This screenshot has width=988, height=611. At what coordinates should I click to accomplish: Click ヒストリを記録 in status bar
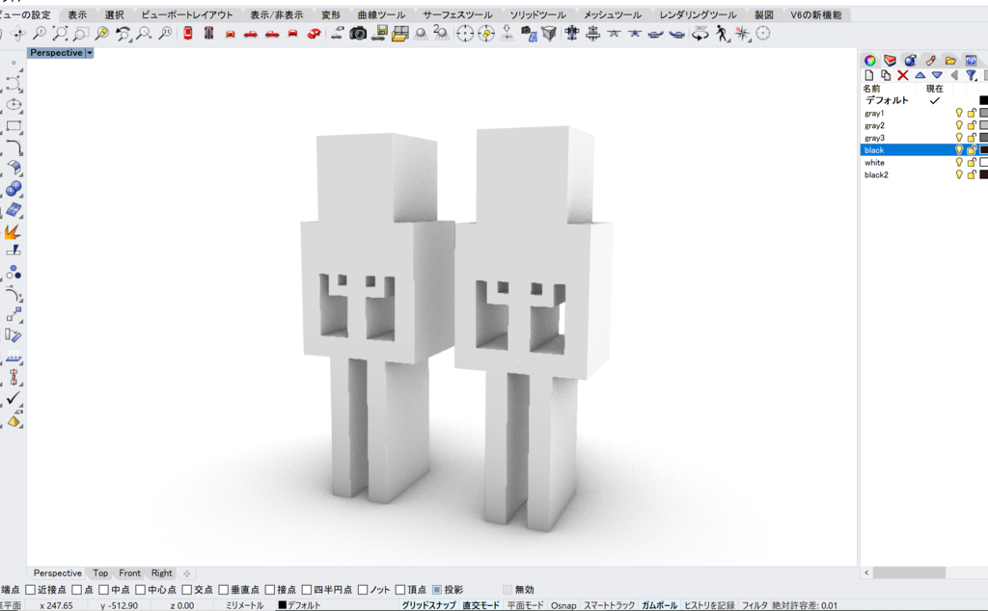tap(709, 605)
